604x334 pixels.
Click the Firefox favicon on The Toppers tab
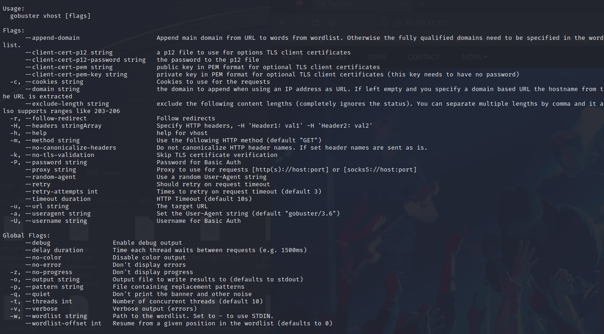[299, 4]
